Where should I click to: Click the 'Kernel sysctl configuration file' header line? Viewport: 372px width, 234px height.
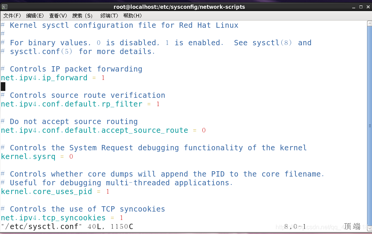pyautogui.click(x=119, y=25)
